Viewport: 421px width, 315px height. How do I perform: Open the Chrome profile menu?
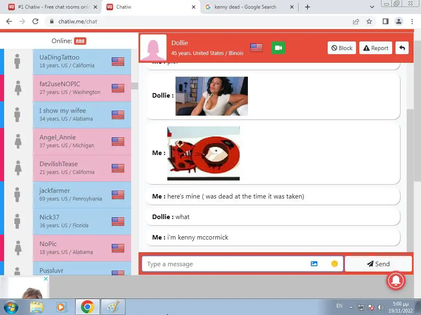point(399,21)
